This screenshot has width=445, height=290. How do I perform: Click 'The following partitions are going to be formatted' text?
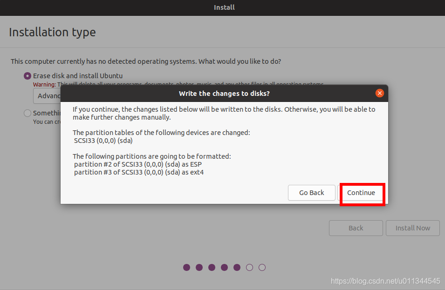point(152,156)
